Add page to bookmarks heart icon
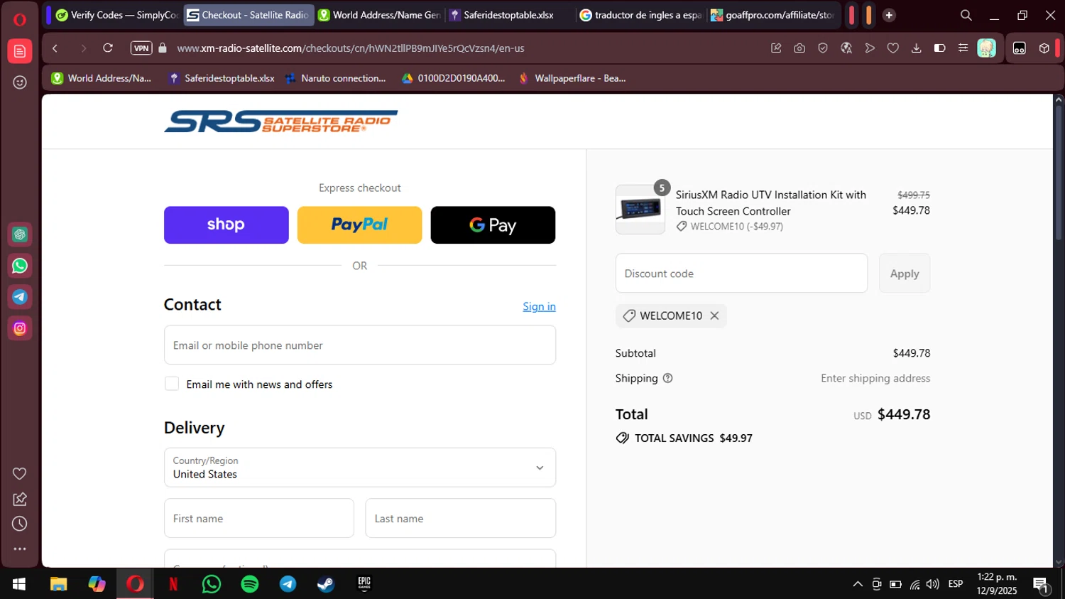This screenshot has width=1065, height=599. pos(893,48)
